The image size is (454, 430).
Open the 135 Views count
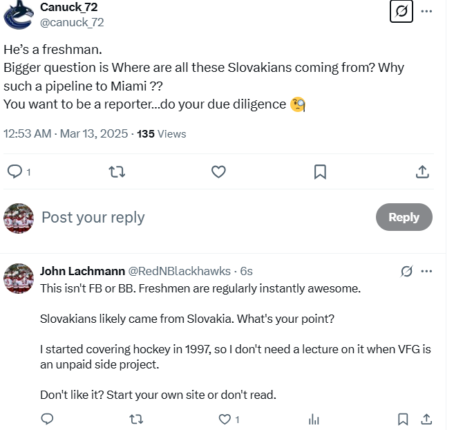coord(162,133)
